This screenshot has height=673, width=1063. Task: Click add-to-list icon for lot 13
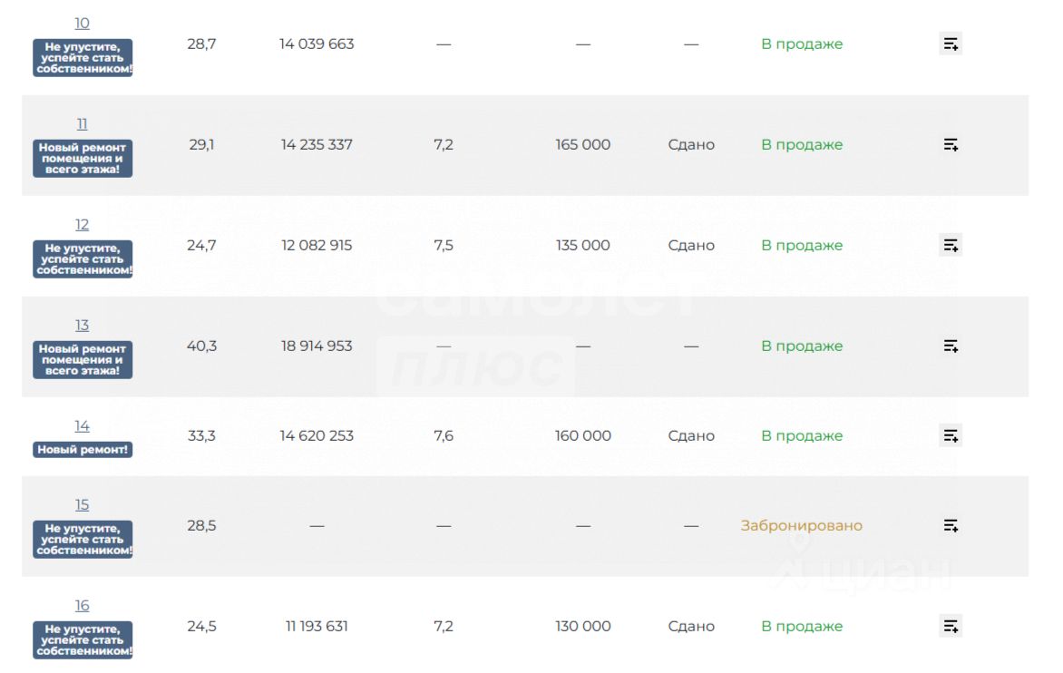click(x=950, y=346)
